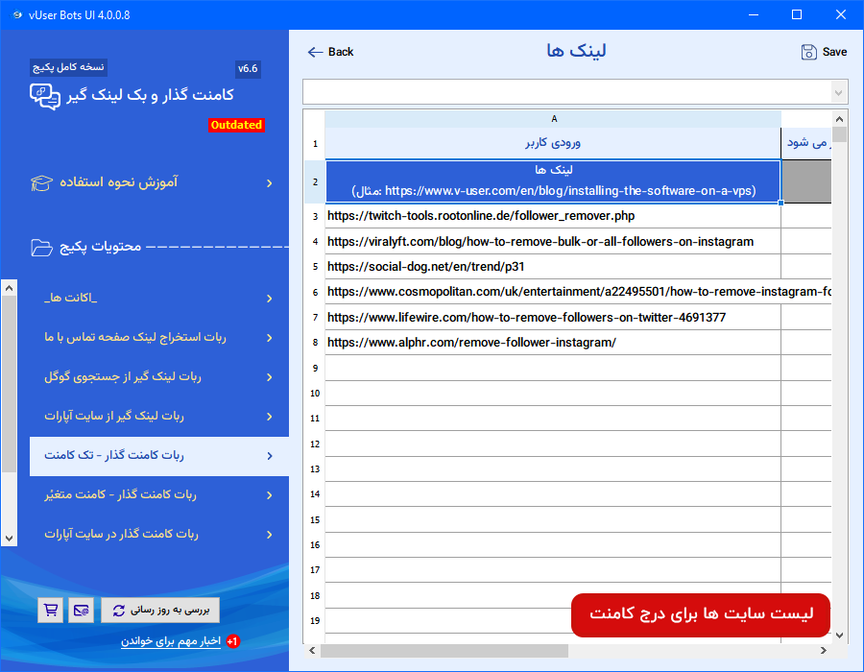Click the لیست سایت ها برای درج کامنت button
The height and width of the screenshot is (672, 864).
(701, 614)
